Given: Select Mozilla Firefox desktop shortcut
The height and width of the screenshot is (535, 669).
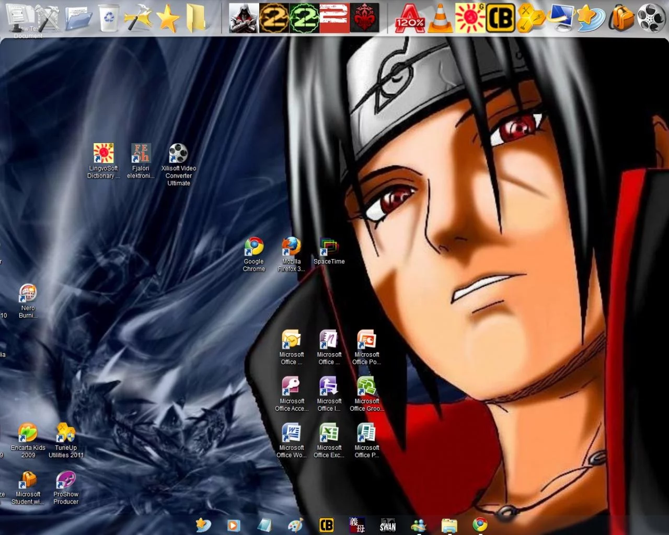Looking at the screenshot, I should (292, 254).
